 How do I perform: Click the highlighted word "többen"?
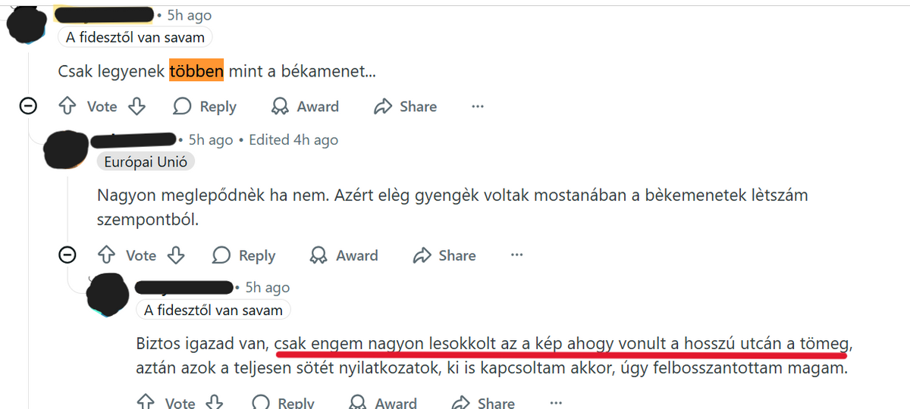[196, 71]
